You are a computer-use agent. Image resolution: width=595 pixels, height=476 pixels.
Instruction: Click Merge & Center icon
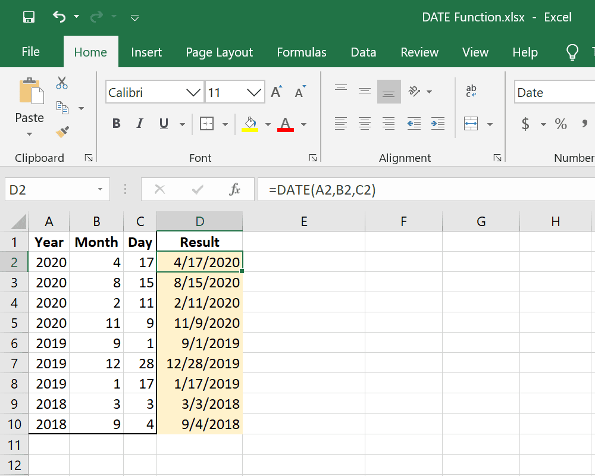coord(471,124)
